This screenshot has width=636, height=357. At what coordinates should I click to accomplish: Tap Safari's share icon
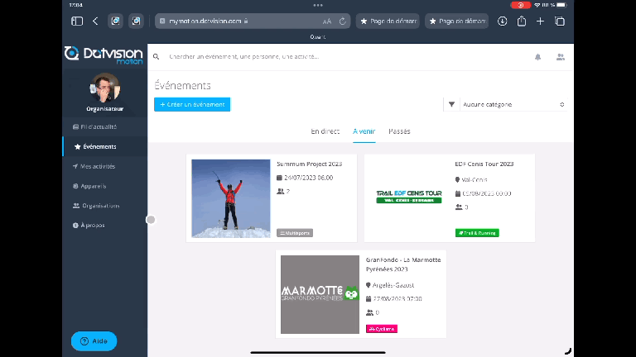point(522,21)
